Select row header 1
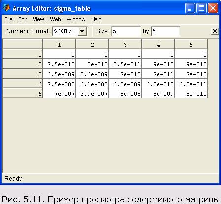 tap(23, 54)
